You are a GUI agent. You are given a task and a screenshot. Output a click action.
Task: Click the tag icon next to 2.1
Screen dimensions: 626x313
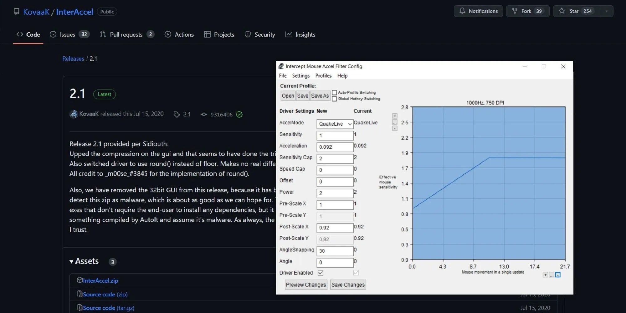pyautogui.click(x=177, y=115)
